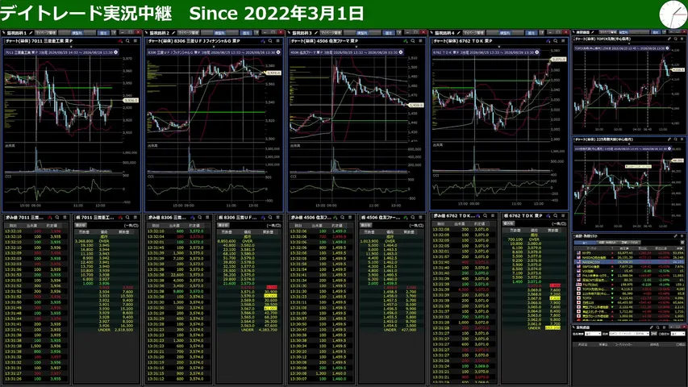Screen dimensions: 688x387
Task: Click UNDER row in 8306 order board
Action: [x=248, y=330]
